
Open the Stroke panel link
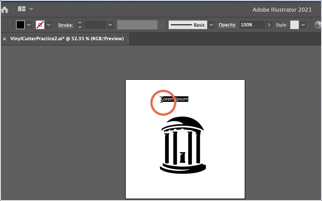66,25
